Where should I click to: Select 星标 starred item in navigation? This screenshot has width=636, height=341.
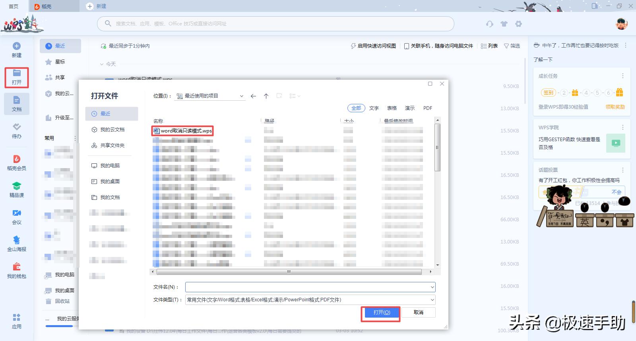60,62
